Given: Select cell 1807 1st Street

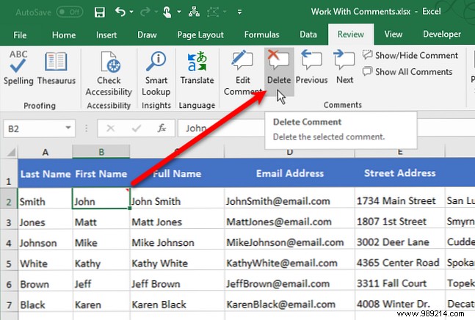Looking at the screenshot, I should pyautogui.click(x=399, y=219).
